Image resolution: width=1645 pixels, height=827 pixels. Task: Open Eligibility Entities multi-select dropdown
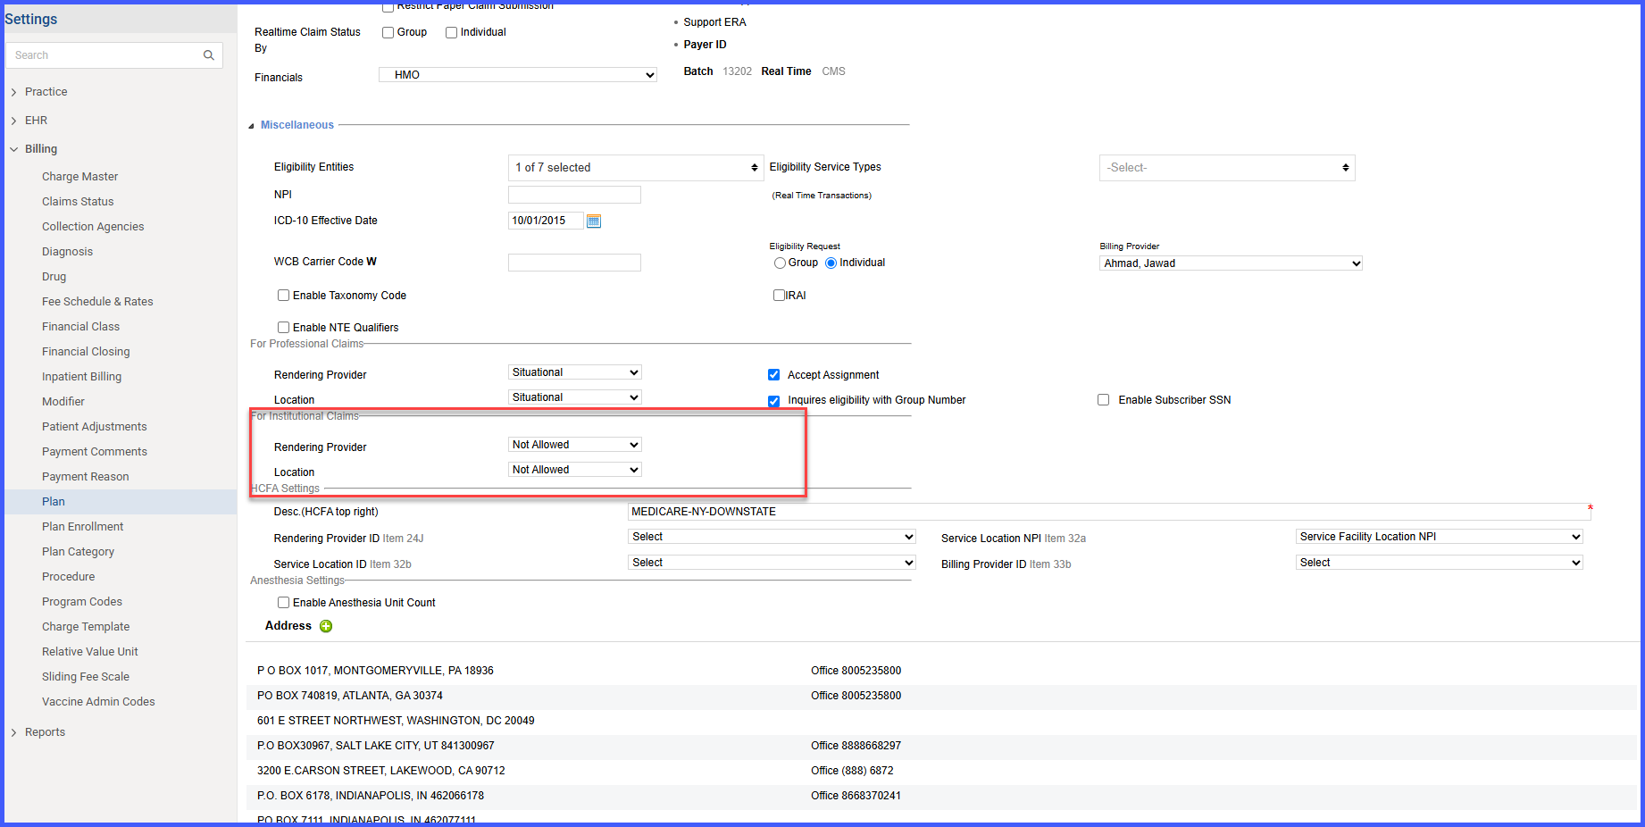click(x=636, y=168)
